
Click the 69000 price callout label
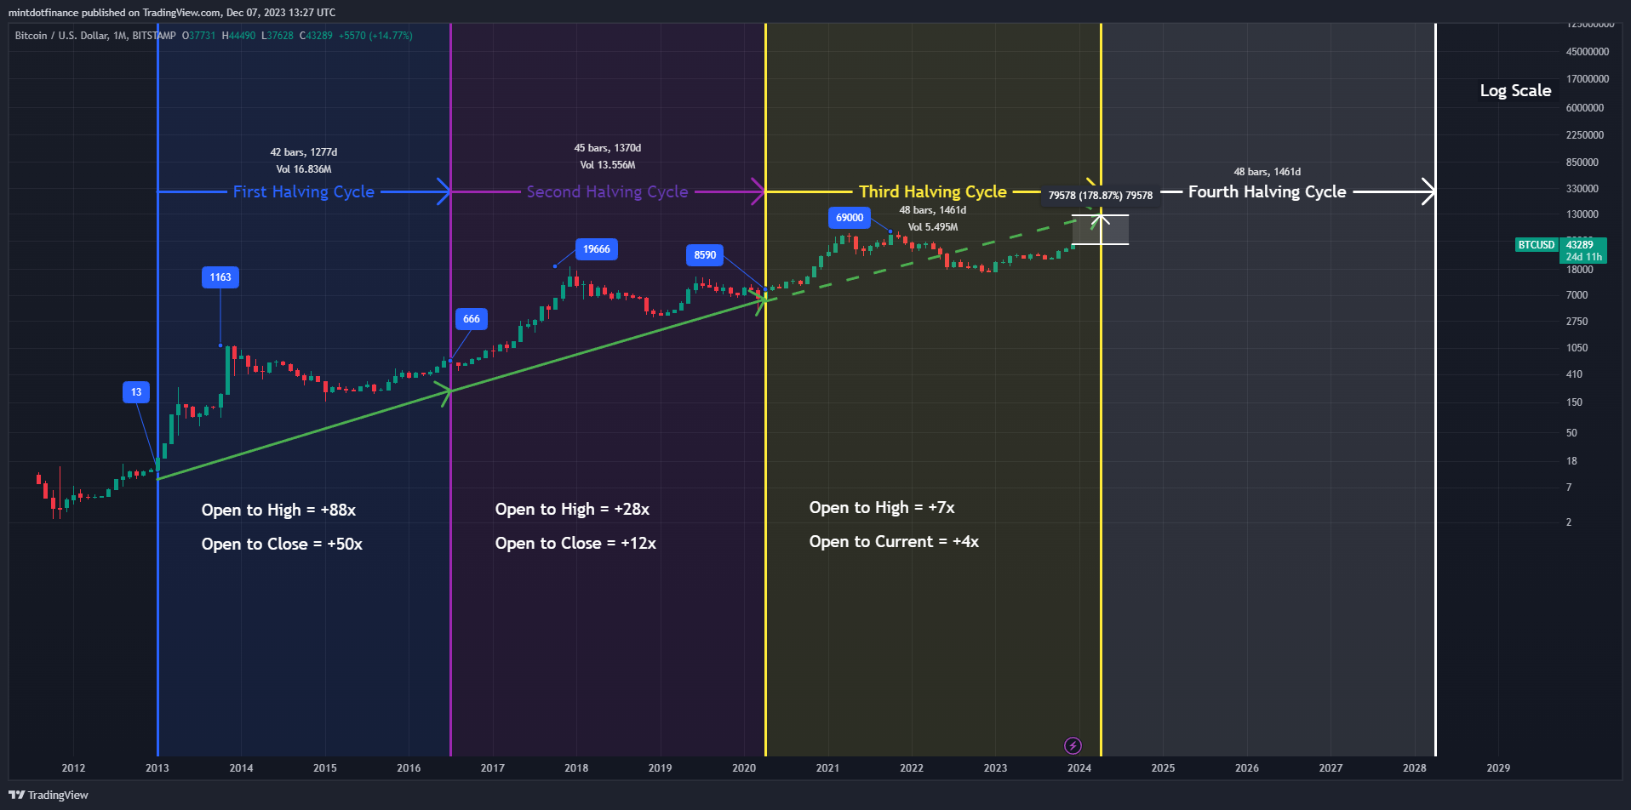coord(850,218)
